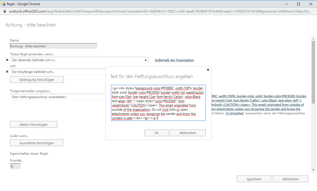Click the envelope icon in the title bar
Image resolution: width=317 pixels, height=191 pixels.
point(3,4)
